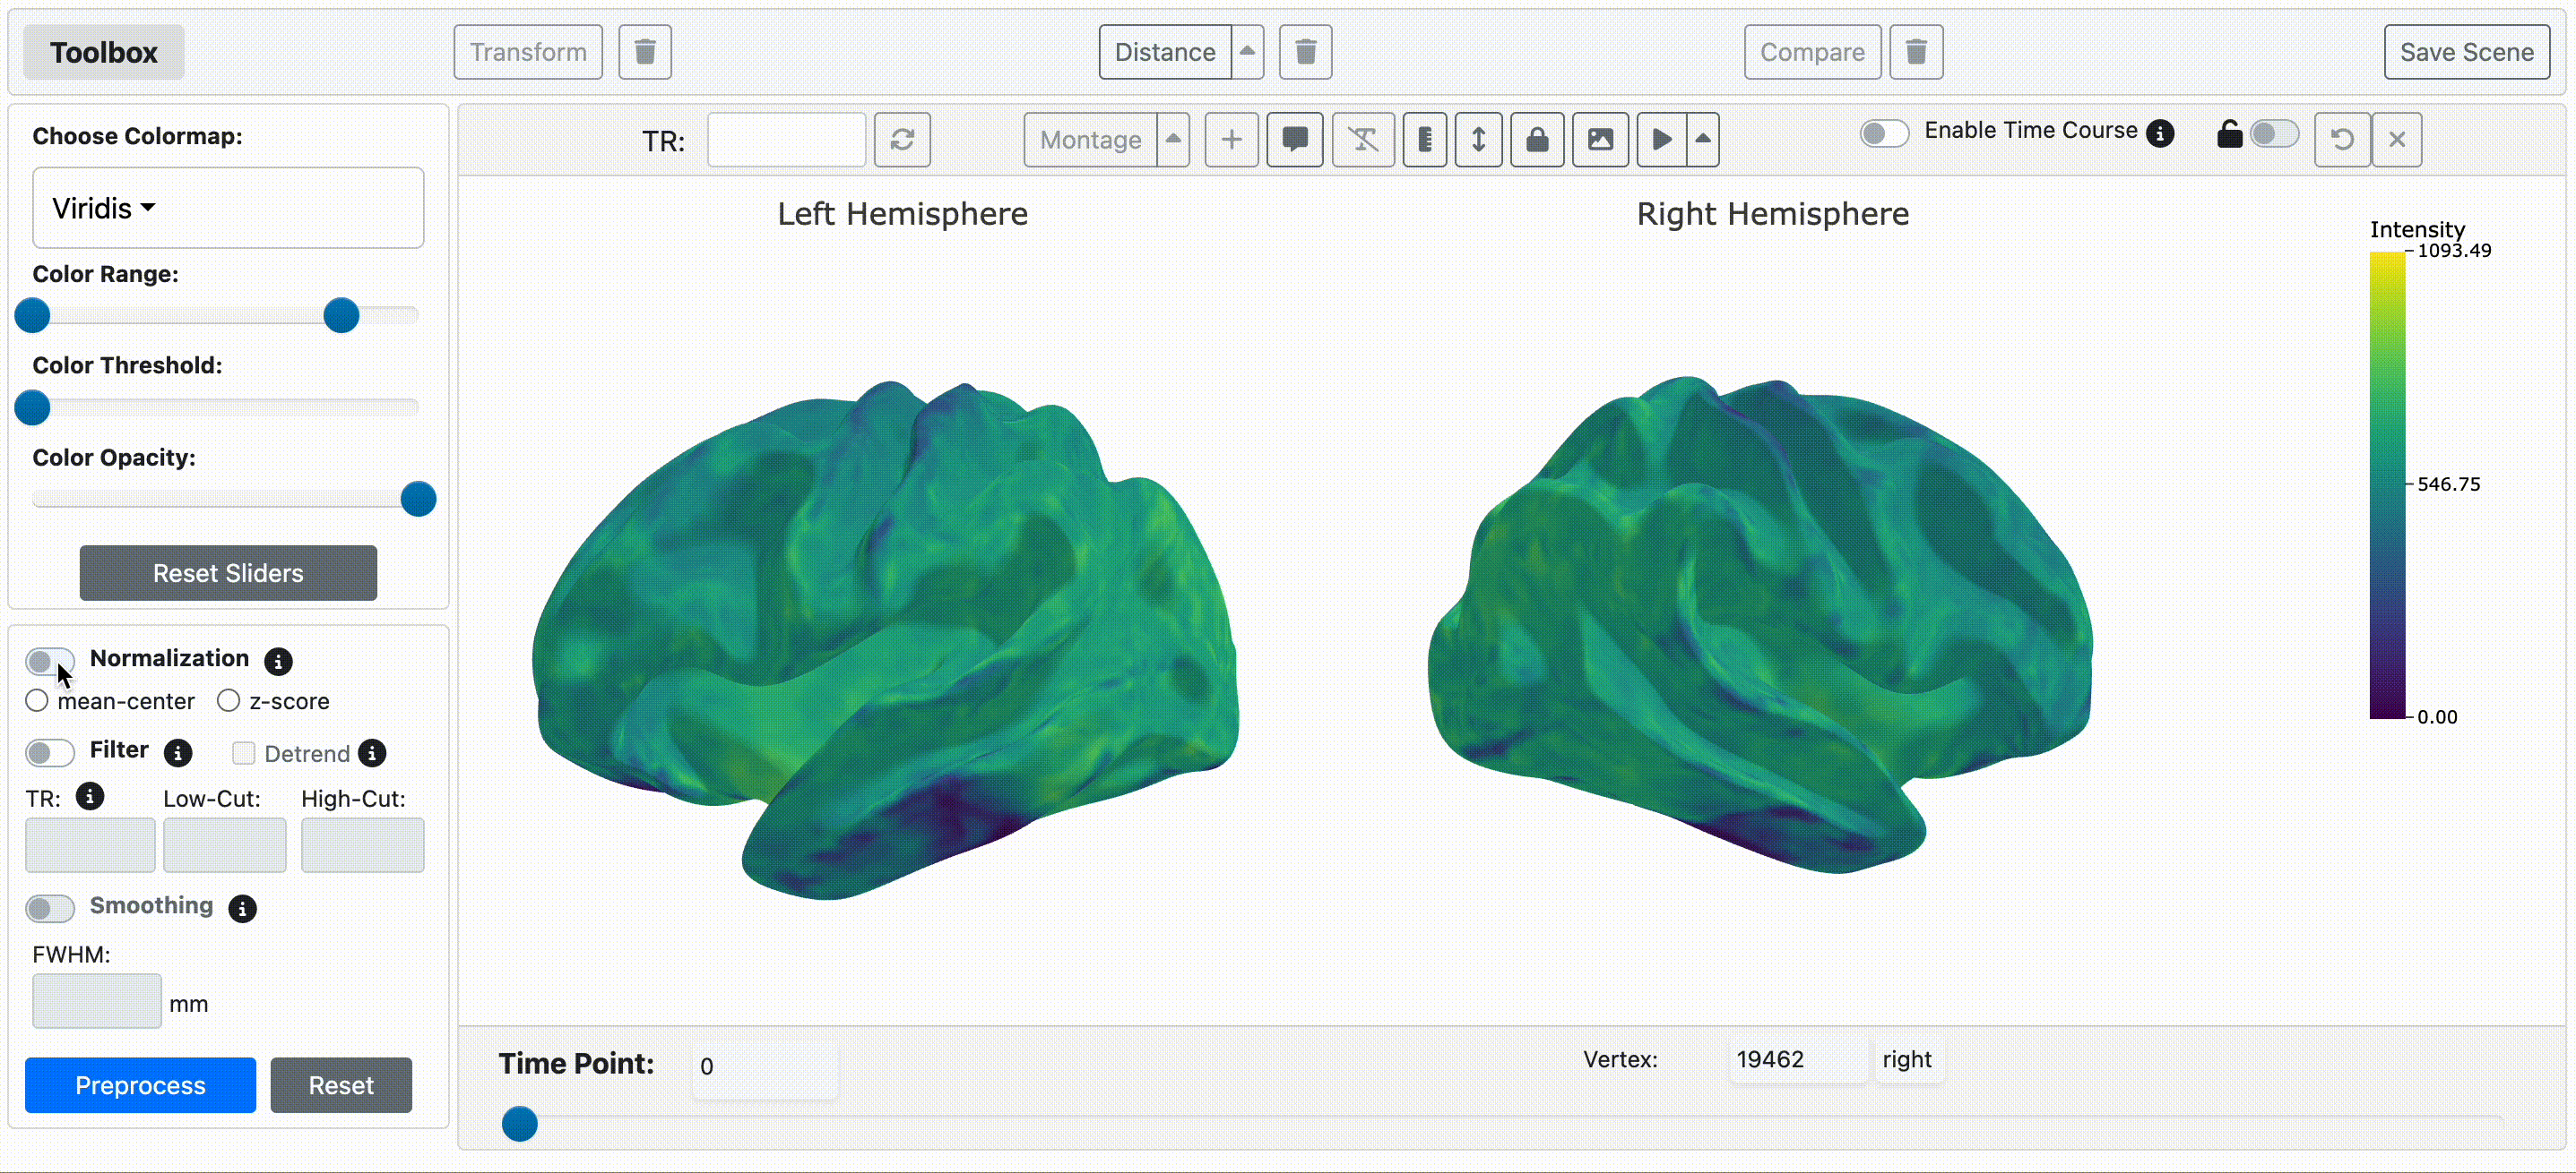
Task: Click the TR refresh icon button
Action: [902, 139]
